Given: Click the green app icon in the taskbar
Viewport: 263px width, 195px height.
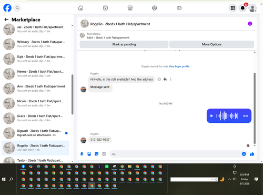Looking at the screenshot, I should (107, 167).
